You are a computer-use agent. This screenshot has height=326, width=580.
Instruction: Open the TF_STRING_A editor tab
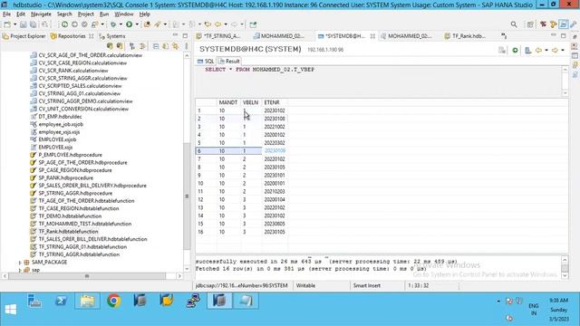pyautogui.click(x=218, y=36)
